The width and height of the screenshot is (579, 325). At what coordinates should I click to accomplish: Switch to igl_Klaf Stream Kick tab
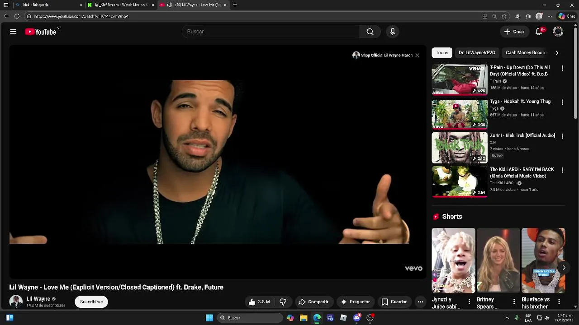[121, 5]
